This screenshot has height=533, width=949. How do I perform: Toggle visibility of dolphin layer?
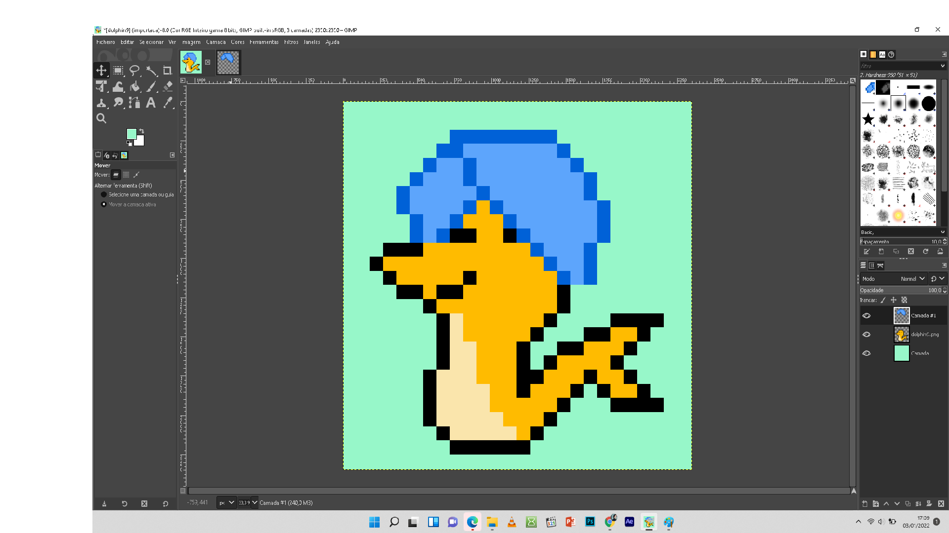[x=866, y=335]
